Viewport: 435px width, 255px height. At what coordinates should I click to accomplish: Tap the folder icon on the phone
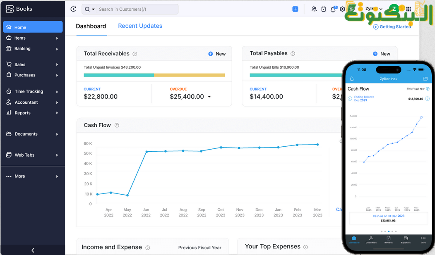[425, 79]
